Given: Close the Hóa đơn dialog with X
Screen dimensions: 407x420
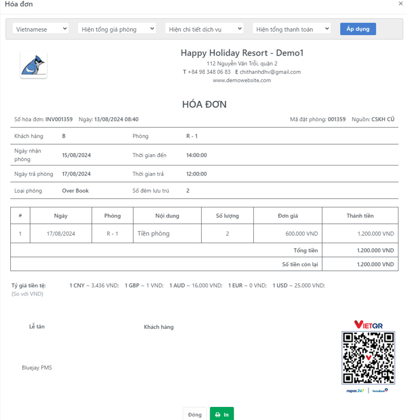Looking at the screenshot, I should [401, 3].
